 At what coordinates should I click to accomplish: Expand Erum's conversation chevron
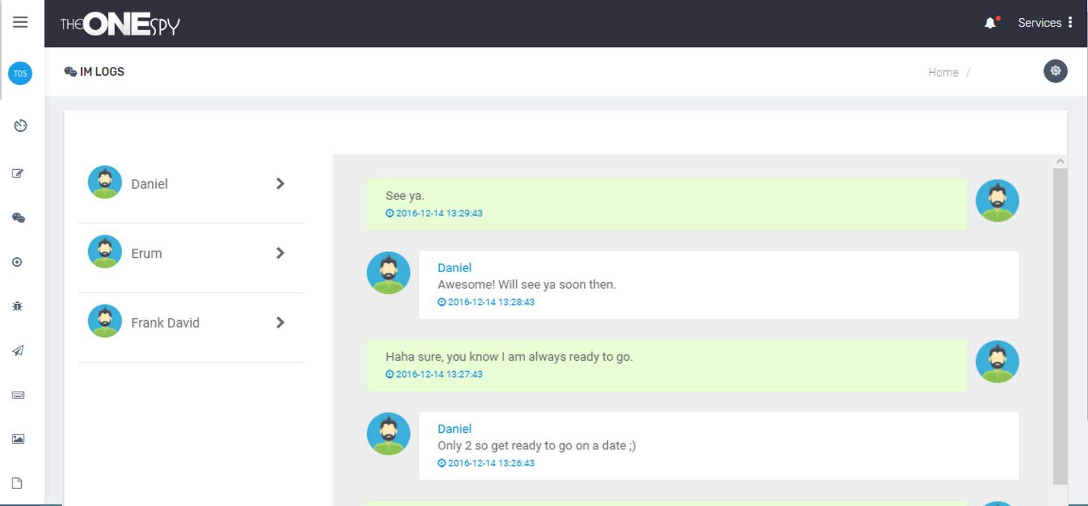[280, 253]
